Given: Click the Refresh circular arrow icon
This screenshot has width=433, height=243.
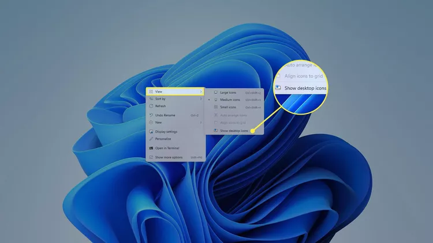Looking at the screenshot, I should pyautogui.click(x=151, y=106).
